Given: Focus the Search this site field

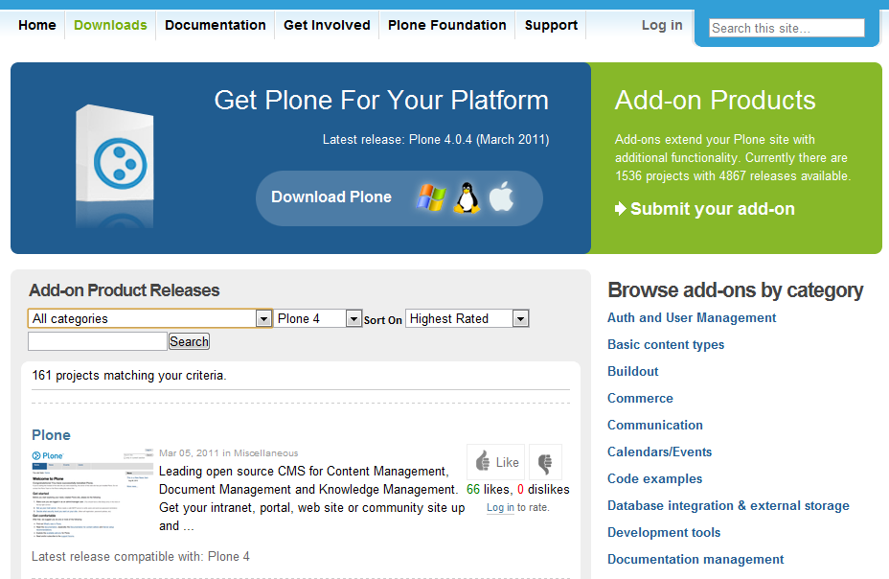Looking at the screenshot, I should click(786, 28).
